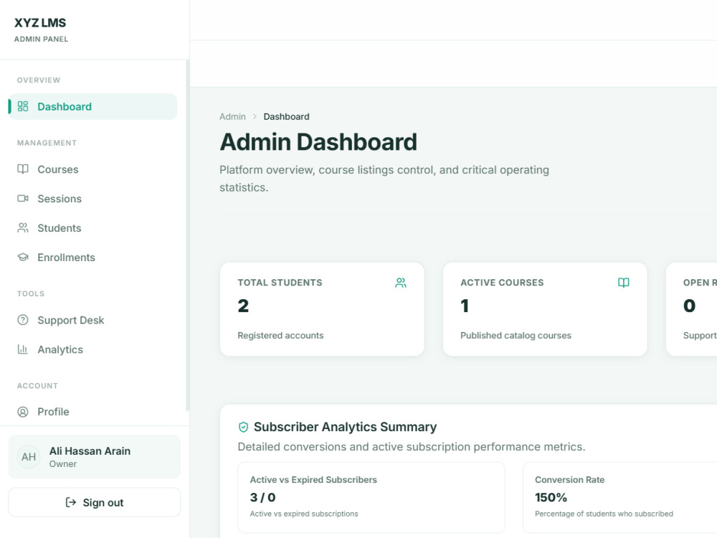Click the Conversion Rate card
The image size is (717, 538).
point(619,497)
